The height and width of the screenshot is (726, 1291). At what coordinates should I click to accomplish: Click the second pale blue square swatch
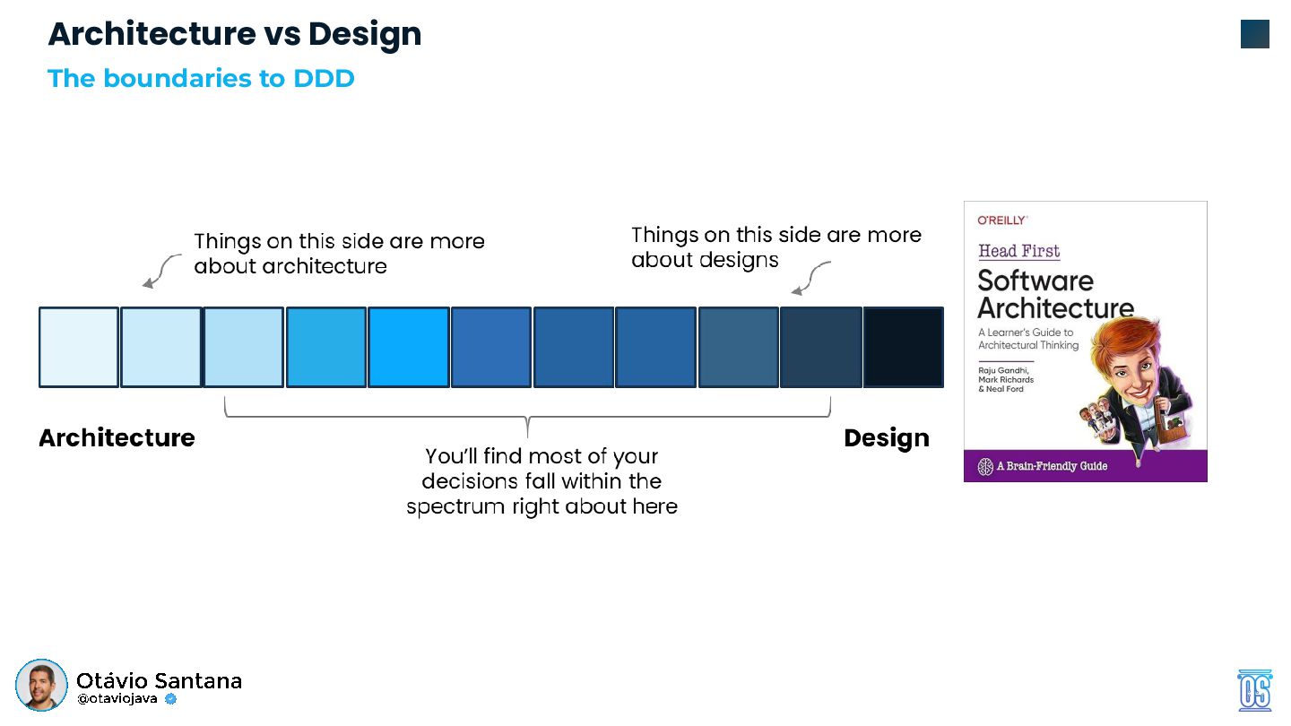pyautogui.click(x=161, y=347)
